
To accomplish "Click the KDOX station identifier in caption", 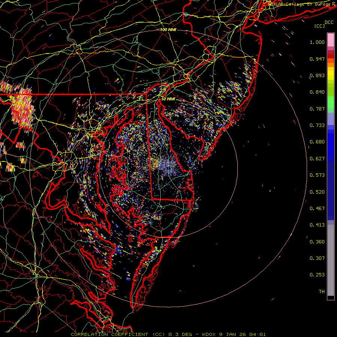I will coord(208,334).
